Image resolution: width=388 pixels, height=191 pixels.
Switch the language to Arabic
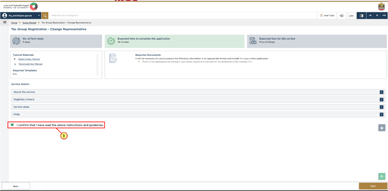(351, 16)
